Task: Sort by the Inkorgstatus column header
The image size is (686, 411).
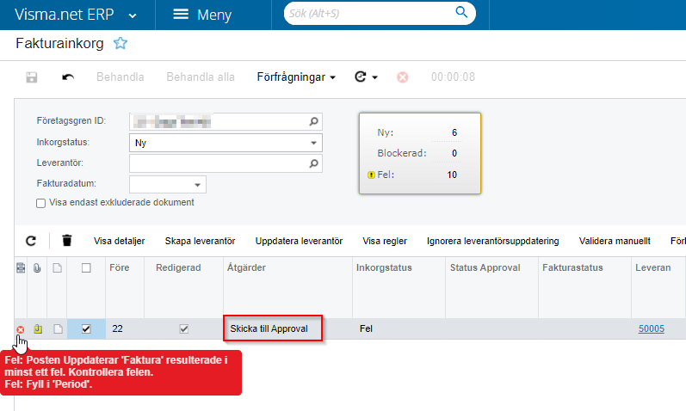Action: (399, 287)
